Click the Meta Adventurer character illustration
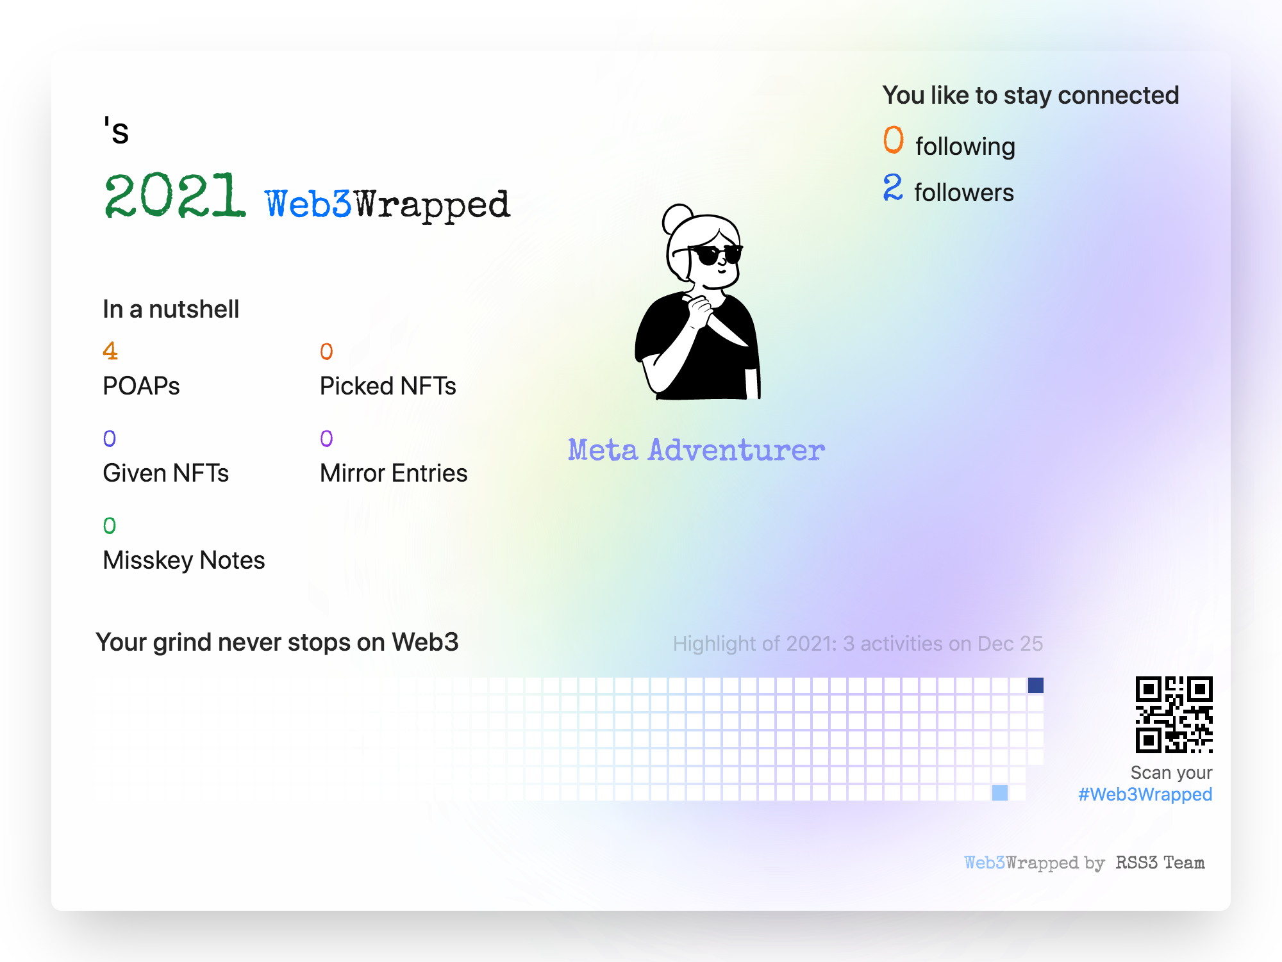Viewport: 1282px width, 962px height. tap(697, 302)
